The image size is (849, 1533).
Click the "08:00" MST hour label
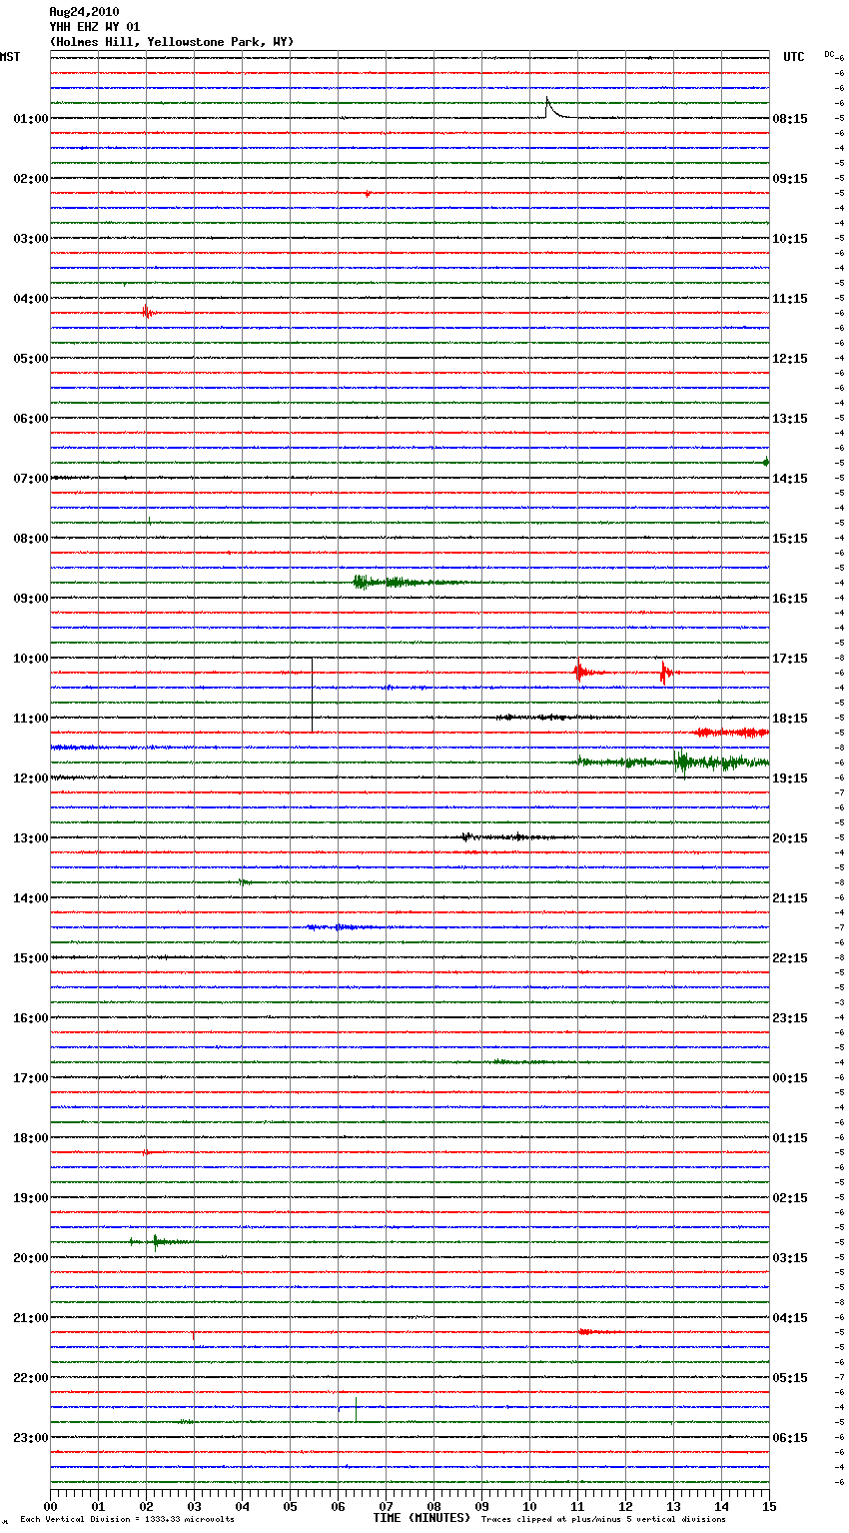point(31,539)
